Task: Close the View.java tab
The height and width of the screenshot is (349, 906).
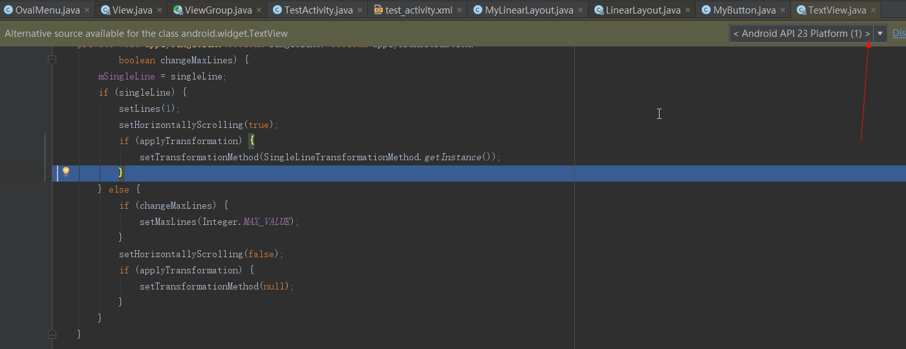Action: pyautogui.click(x=159, y=10)
